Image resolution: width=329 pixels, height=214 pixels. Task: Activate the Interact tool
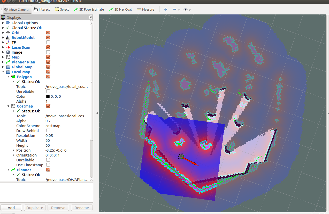click(42, 10)
